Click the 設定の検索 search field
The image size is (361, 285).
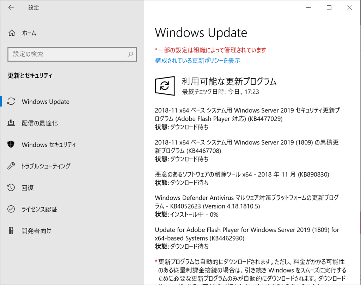[72, 54]
